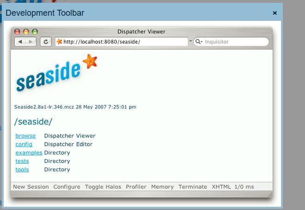Click the green zoom traffic light
Screen dimensions: 305x210
tap(34, 32)
